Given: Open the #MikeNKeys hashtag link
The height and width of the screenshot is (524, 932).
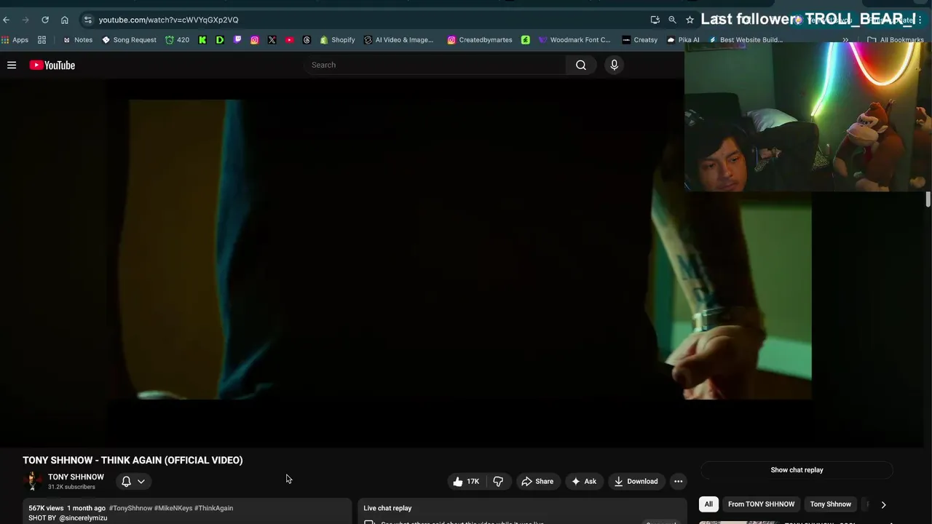Looking at the screenshot, I should coord(173,508).
